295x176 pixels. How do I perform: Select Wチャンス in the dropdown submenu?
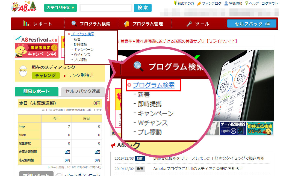coord(82,55)
